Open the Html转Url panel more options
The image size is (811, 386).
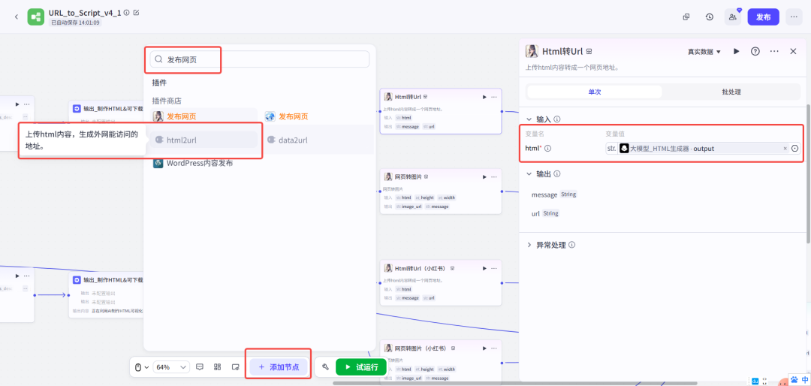point(774,51)
